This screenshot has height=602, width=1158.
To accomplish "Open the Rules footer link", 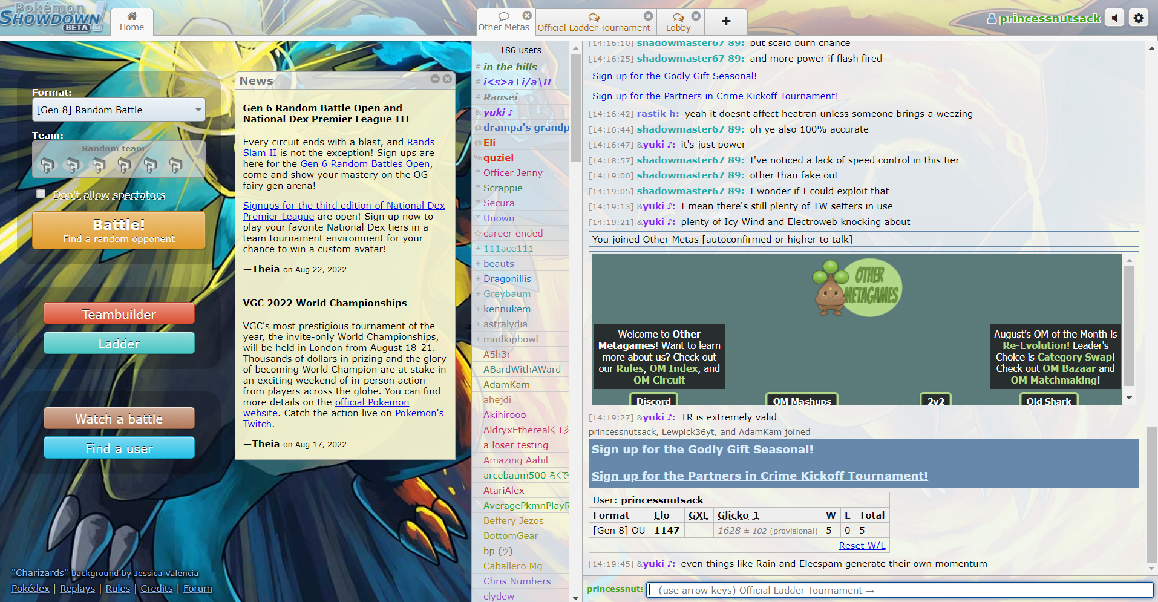I will click(117, 588).
